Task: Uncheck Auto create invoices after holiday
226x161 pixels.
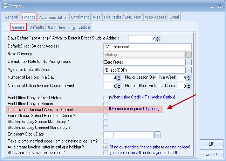Action: 105,147
